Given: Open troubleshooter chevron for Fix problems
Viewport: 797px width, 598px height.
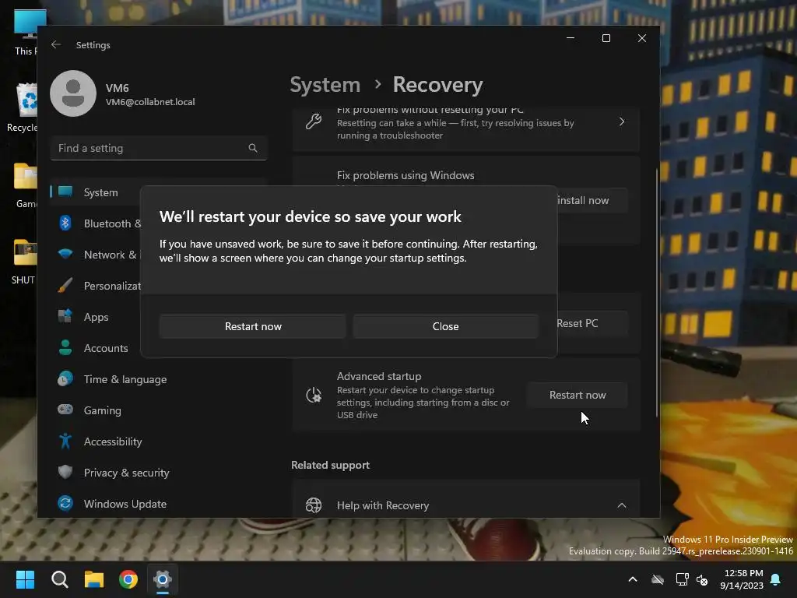Looking at the screenshot, I should click(x=622, y=121).
